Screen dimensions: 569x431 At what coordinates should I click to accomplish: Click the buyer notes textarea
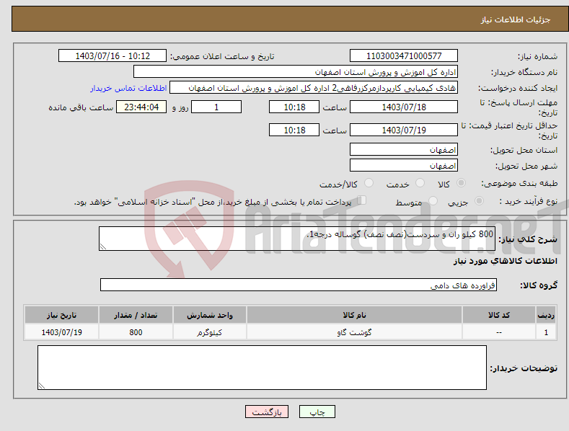point(262,368)
